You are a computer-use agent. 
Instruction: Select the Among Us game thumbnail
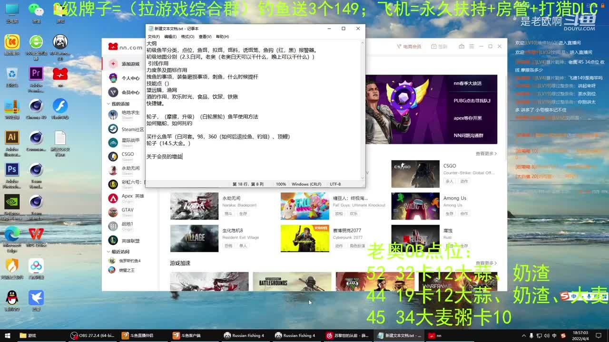click(x=415, y=206)
